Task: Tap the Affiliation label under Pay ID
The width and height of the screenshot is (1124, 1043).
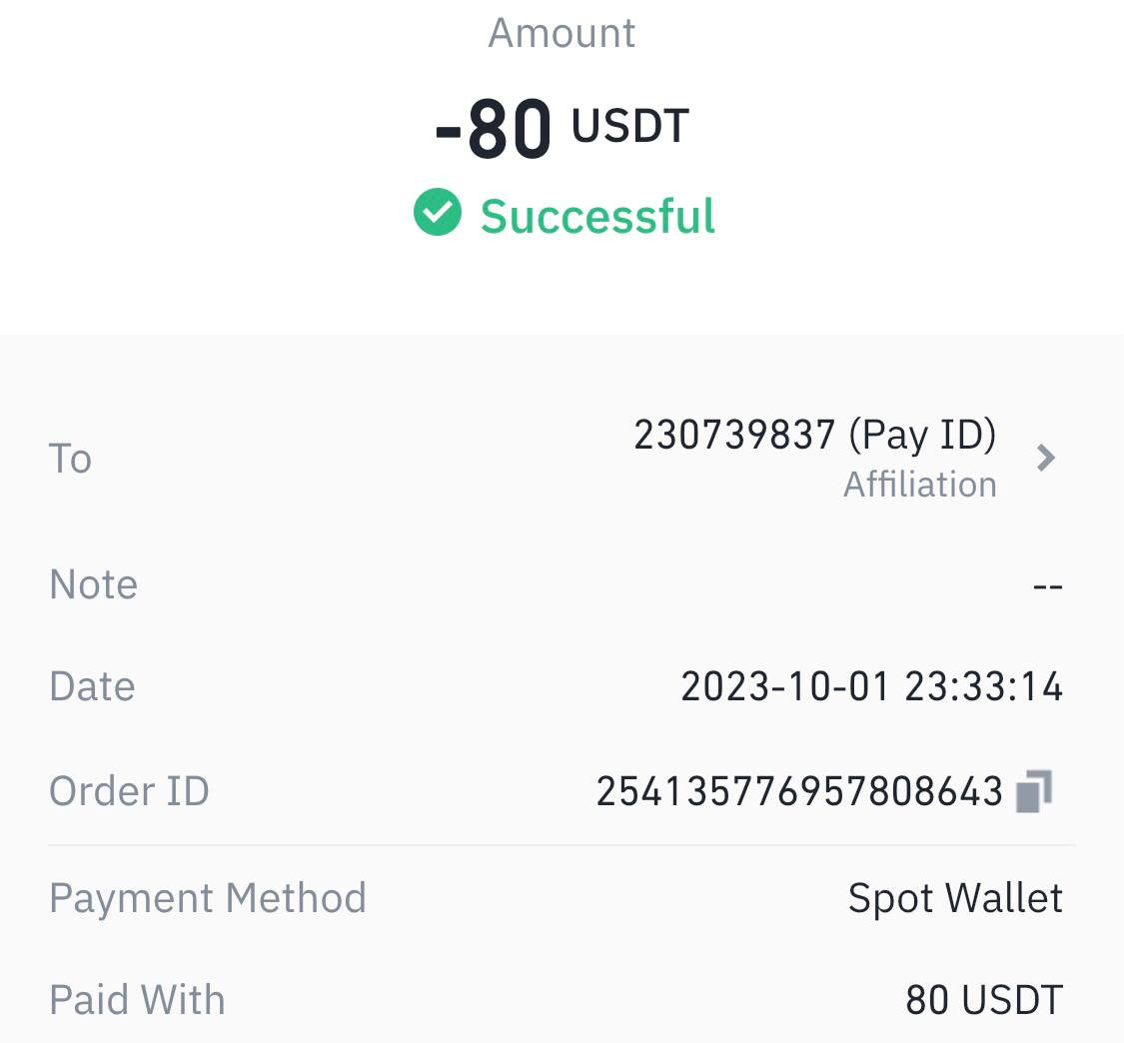Action: pyautogui.click(x=920, y=484)
